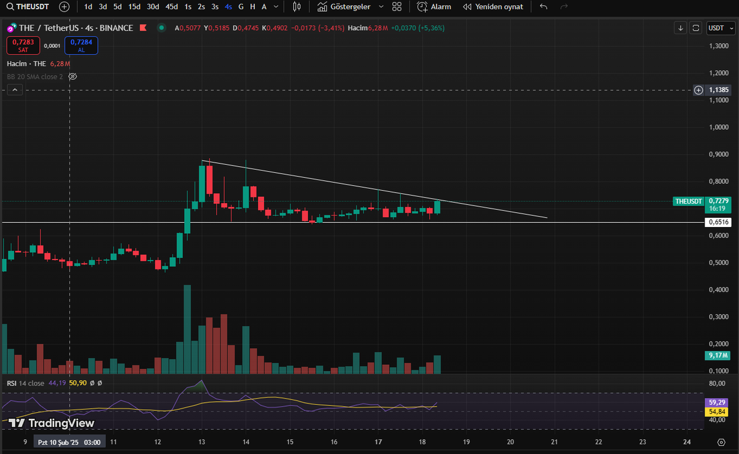Click the redo arrow icon

[563, 7]
